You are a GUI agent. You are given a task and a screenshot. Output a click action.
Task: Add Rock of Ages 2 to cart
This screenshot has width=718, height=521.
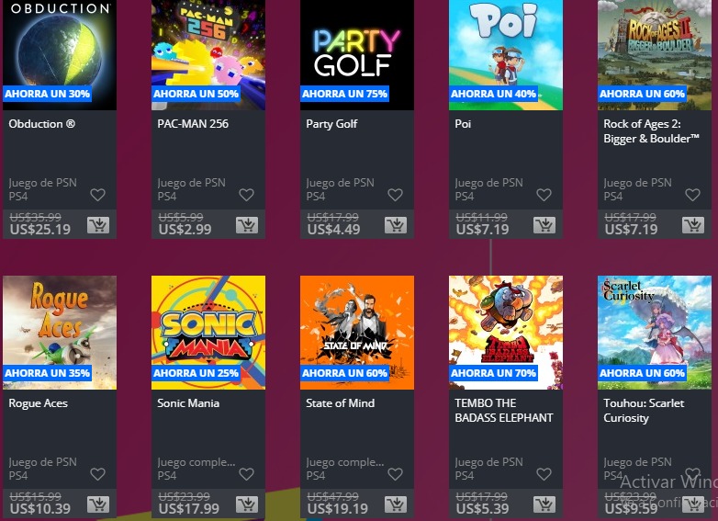tap(693, 225)
